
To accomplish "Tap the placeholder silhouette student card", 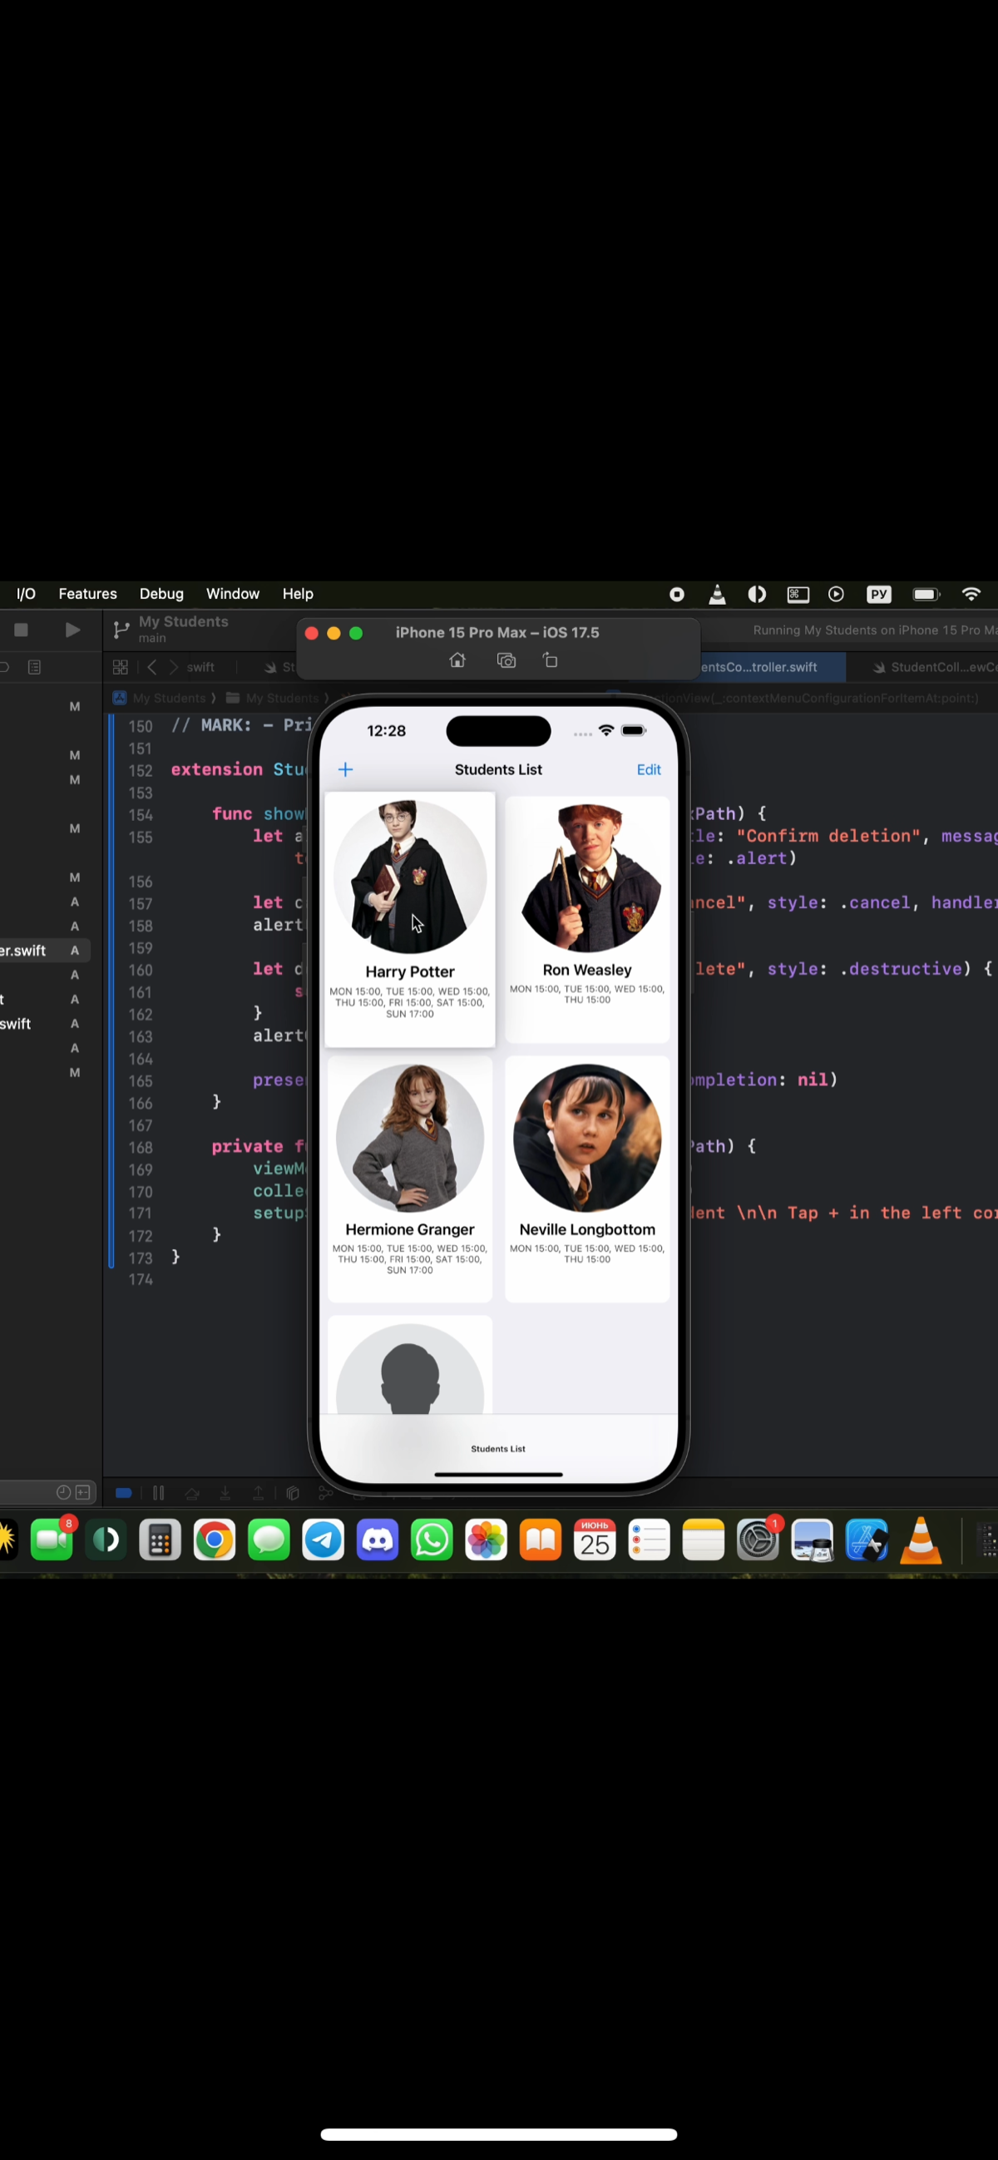I will coord(409,1364).
